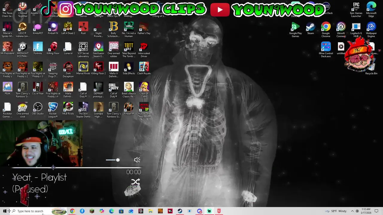Image resolution: width=383 pixels, height=215 pixels.
Task: Select The Skin Stapler Demo icon
Action: tap(83, 110)
